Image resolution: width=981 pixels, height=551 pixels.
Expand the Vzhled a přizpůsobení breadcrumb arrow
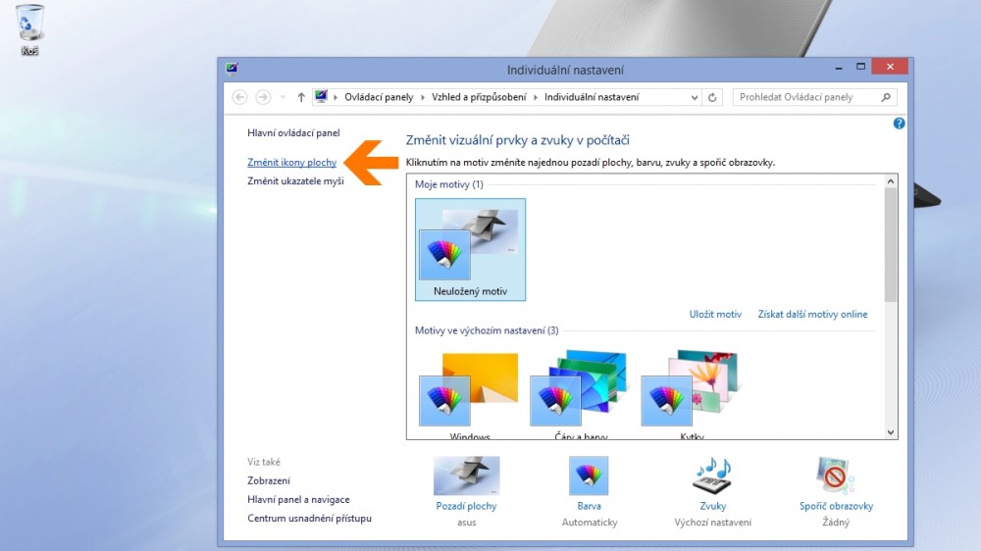click(x=536, y=97)
